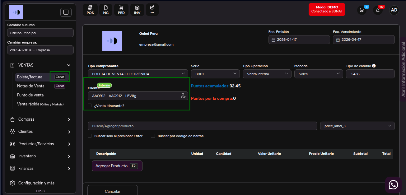Expand the Inventario menu chevron

coord(69,156)
